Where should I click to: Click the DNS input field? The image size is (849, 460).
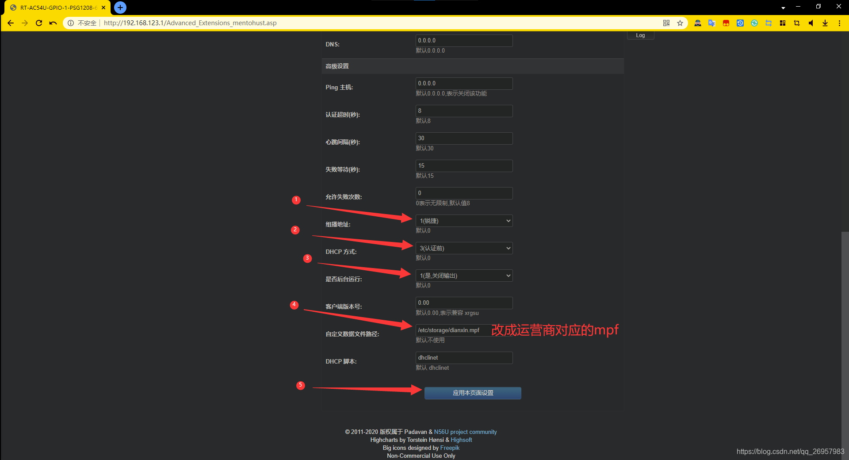[x=464, y=40]
